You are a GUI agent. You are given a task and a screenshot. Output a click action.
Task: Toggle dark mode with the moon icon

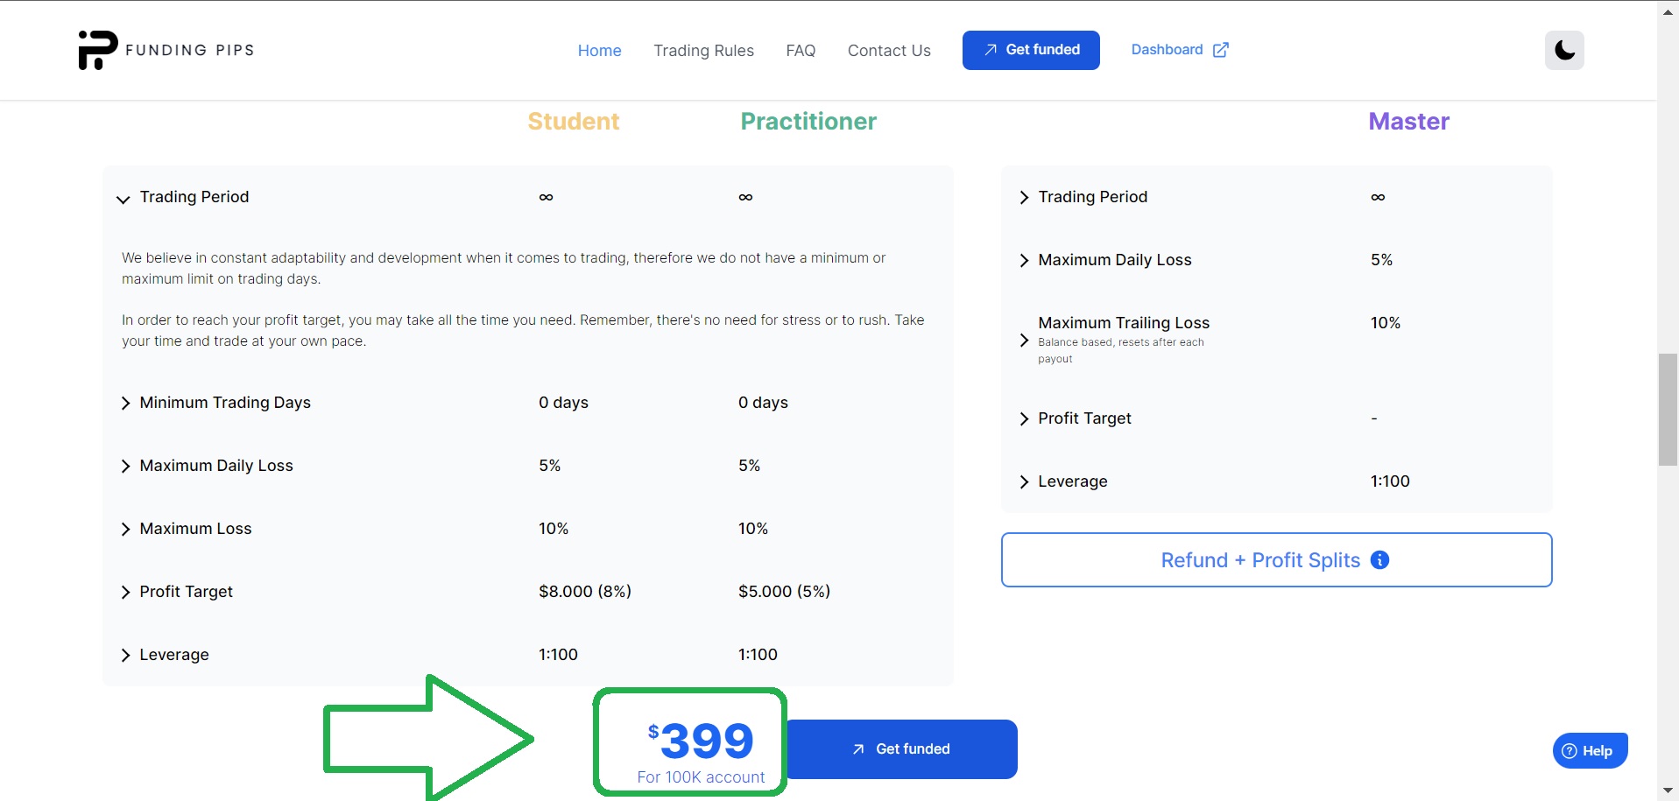coord(1564,50)
